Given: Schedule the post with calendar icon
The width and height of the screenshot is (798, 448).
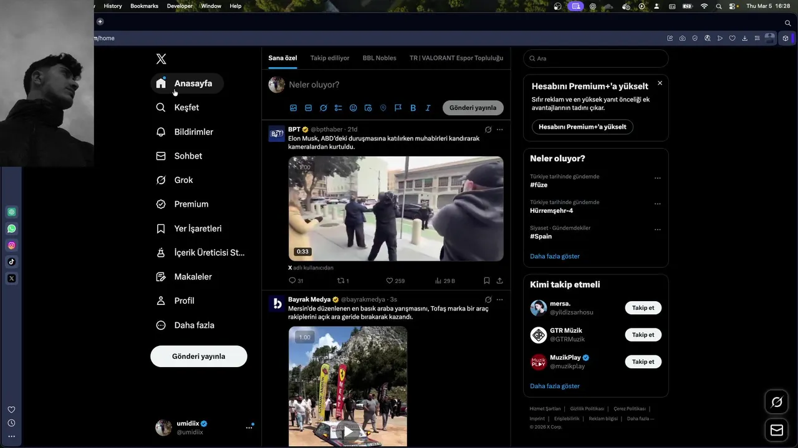Looking at the screenshot, I should (368, 108).
